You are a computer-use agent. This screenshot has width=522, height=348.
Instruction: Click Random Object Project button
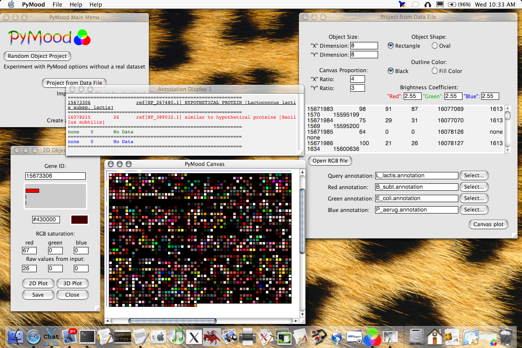[37, 56]
